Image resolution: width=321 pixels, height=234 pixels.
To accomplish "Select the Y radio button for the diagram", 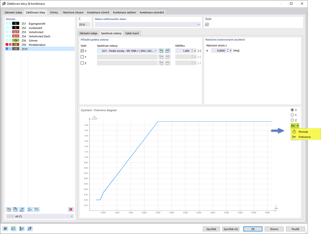I will (x=292, y=115).
